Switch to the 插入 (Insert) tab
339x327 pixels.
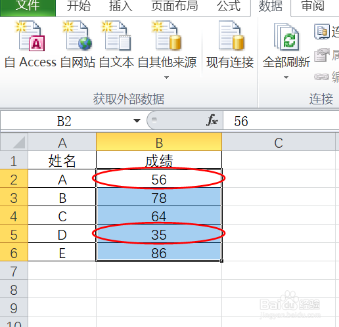coord(120,6)
